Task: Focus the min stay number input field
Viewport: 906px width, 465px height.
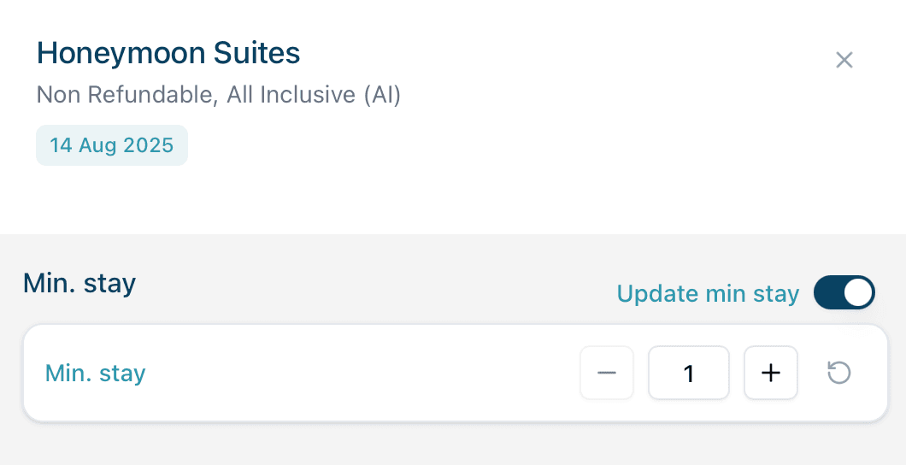Action: pyautogui.click(x=689, y=373)
